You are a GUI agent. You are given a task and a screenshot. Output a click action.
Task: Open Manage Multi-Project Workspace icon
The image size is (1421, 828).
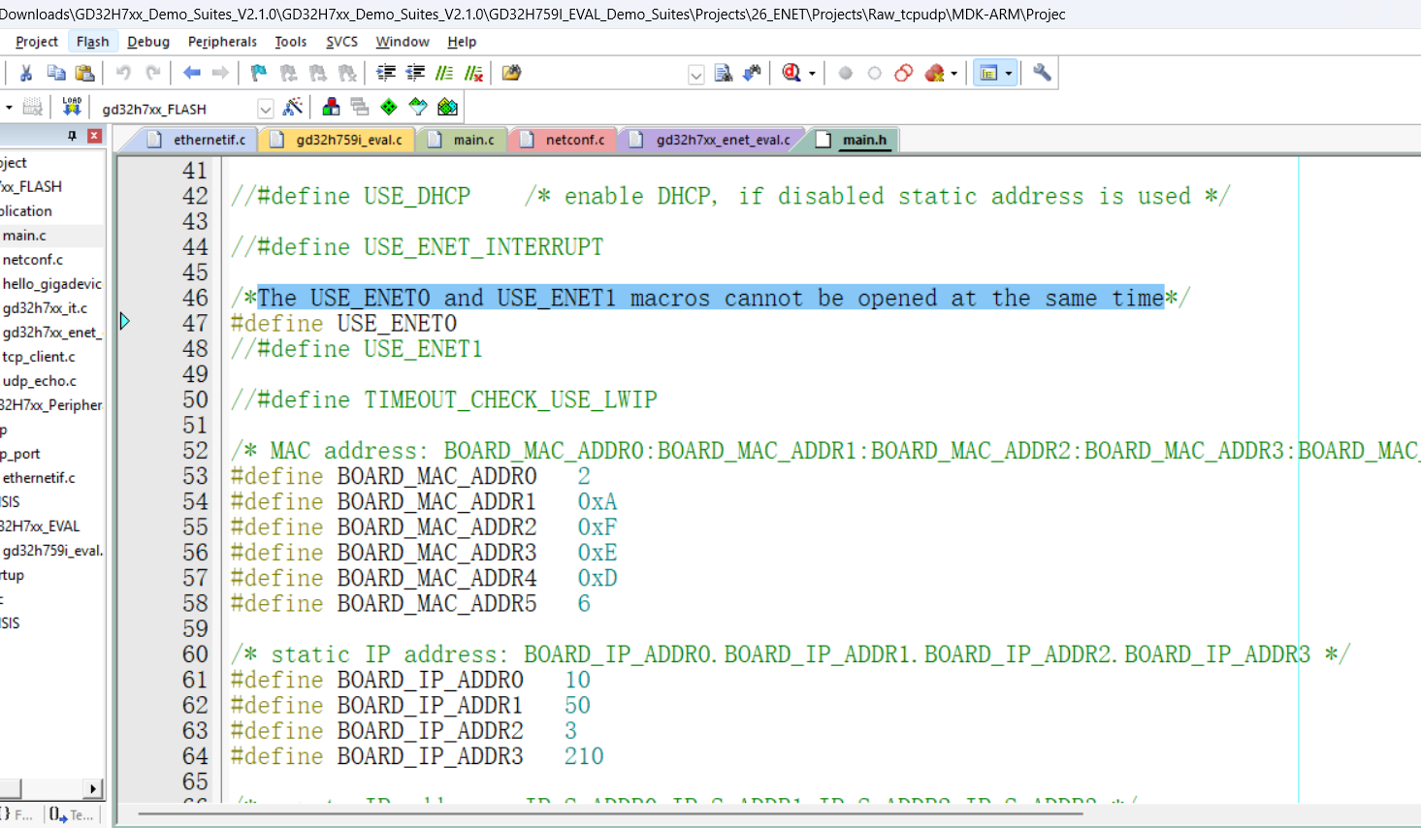[360, 107]
